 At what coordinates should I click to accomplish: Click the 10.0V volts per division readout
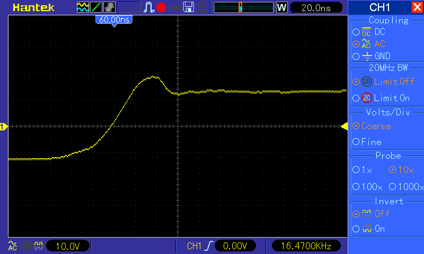(x=68, y=246)
